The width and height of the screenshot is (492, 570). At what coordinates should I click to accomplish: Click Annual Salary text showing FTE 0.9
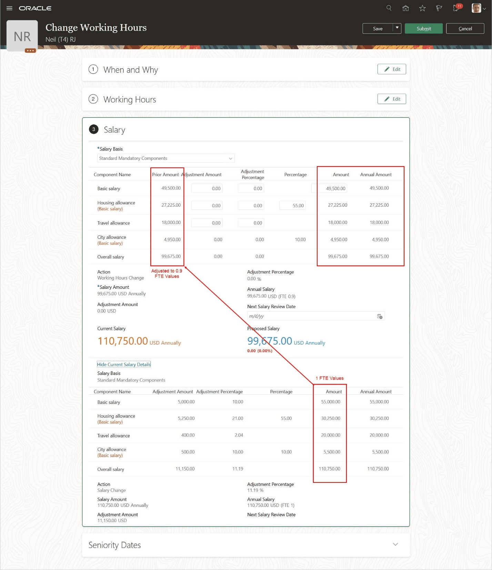coord(271,296)
